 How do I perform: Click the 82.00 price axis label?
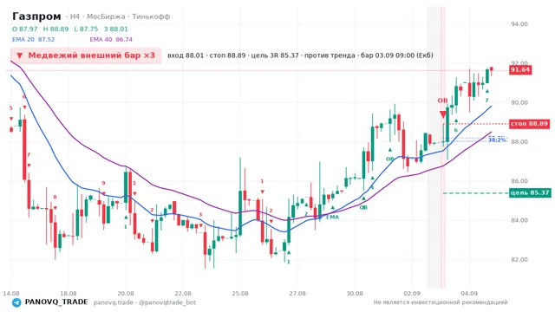coord(519,259)
